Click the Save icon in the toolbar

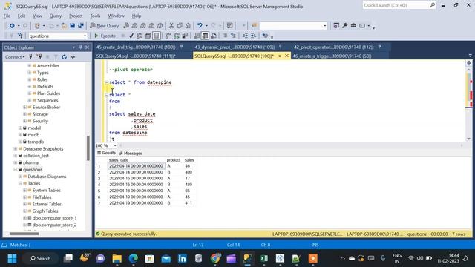[x=73, y=26]
